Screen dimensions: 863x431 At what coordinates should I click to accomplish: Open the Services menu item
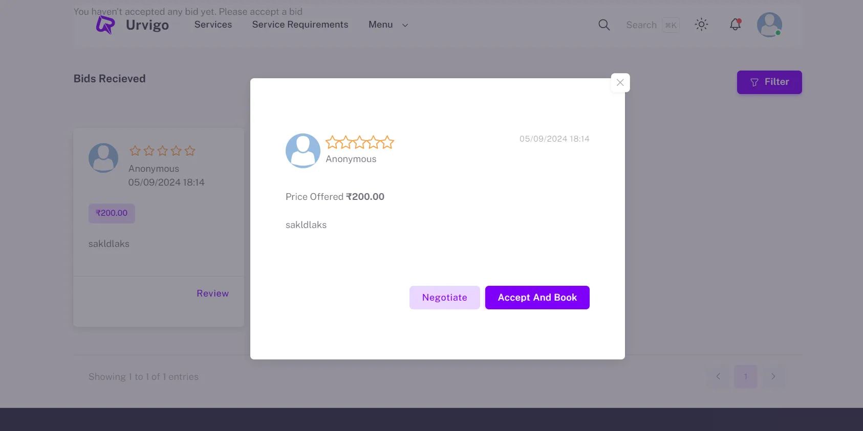(x=213, y=25)
